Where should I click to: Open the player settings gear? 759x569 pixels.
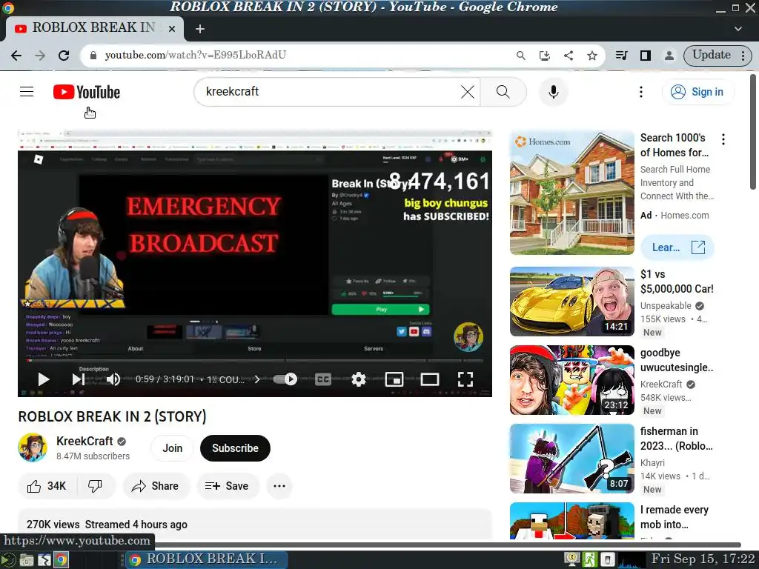pyautogui.click(x=358, y=379)
